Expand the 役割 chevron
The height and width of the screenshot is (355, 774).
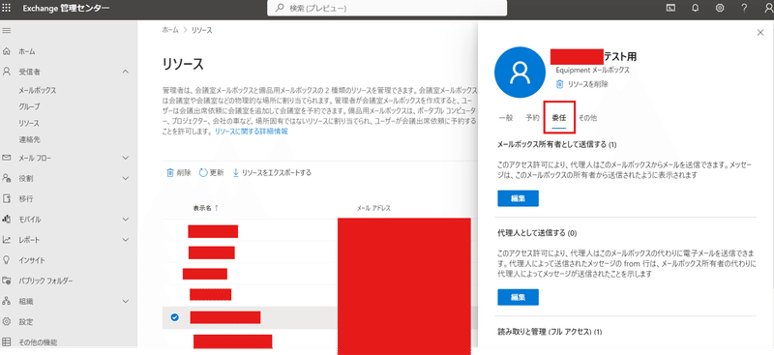(x=126, y=178)
